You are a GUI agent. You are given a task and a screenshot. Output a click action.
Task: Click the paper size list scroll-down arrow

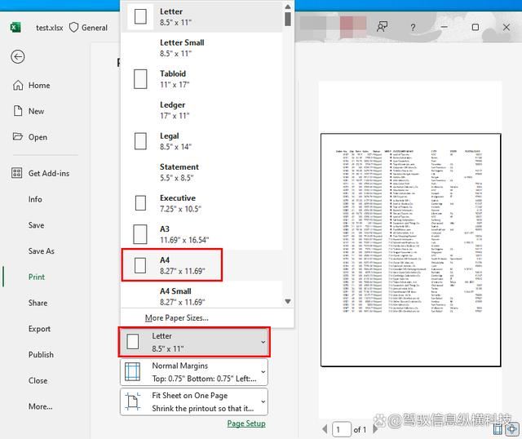point(288,301)
